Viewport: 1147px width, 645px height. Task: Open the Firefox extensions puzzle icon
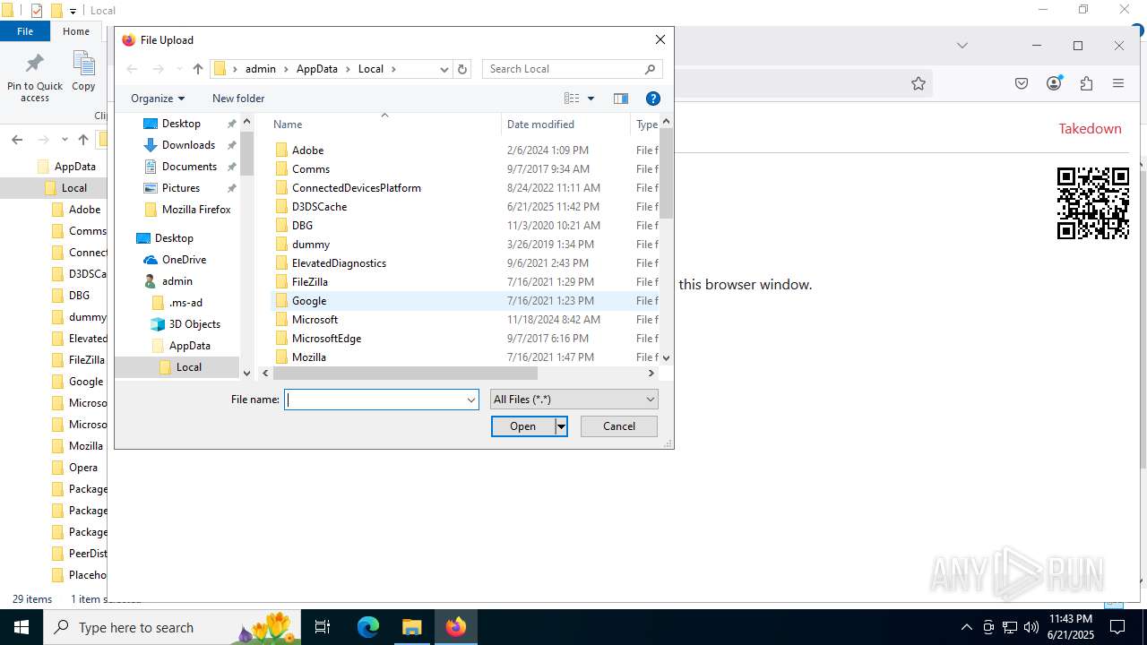pos(1086,83)
